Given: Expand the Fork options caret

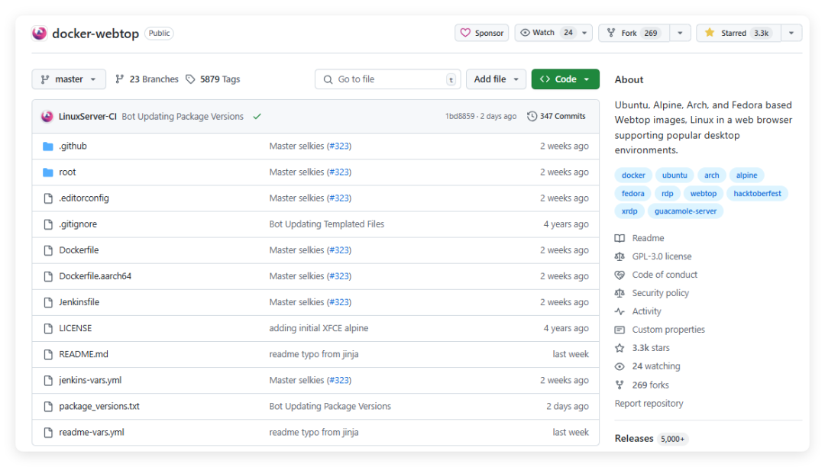Looking at the screenshot, I should point(680,33).
